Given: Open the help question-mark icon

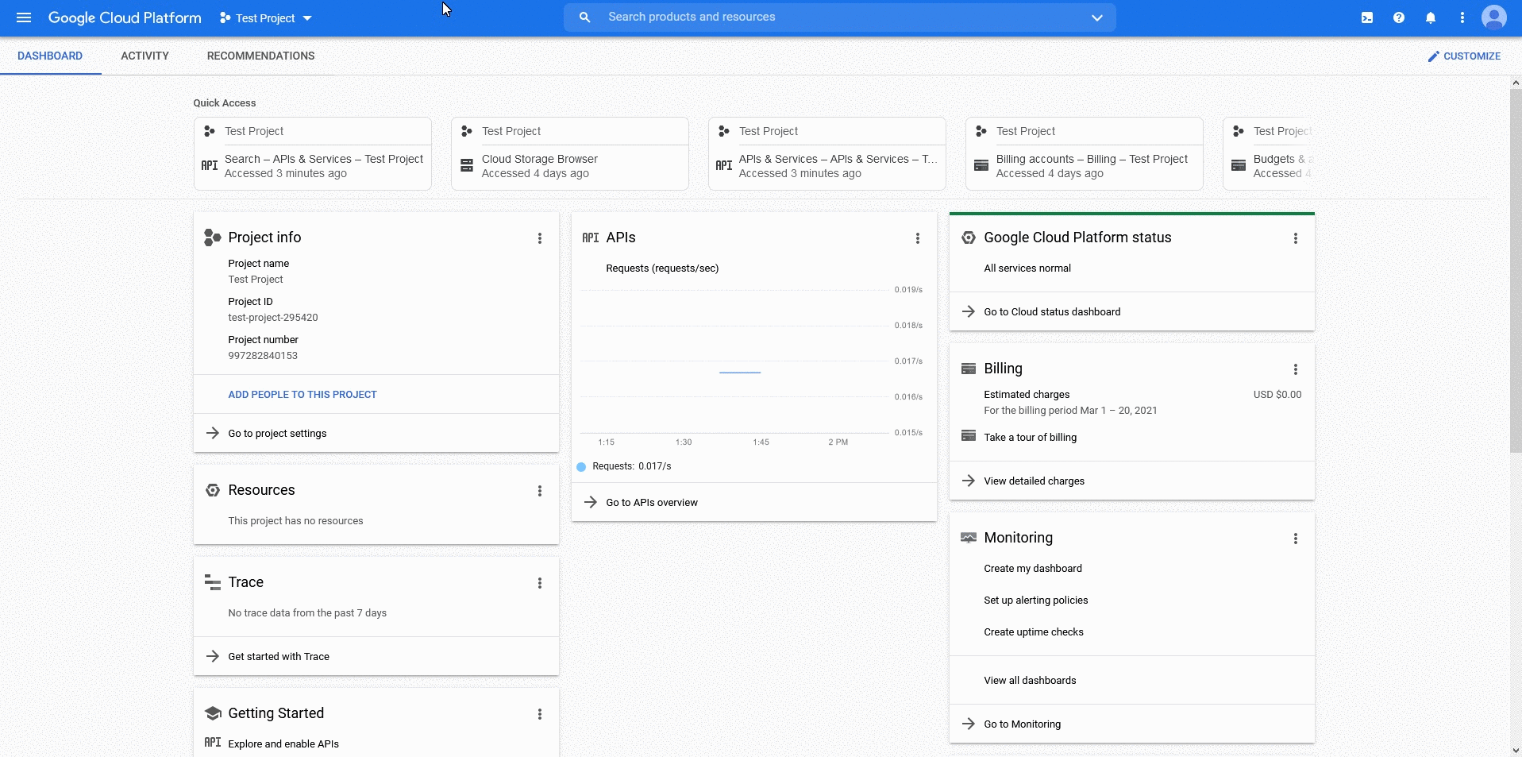Looking at the screenshot, I should coord(1399,17).
